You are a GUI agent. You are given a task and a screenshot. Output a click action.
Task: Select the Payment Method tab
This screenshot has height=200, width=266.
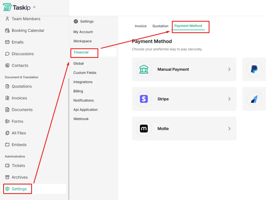click(188, 26)
